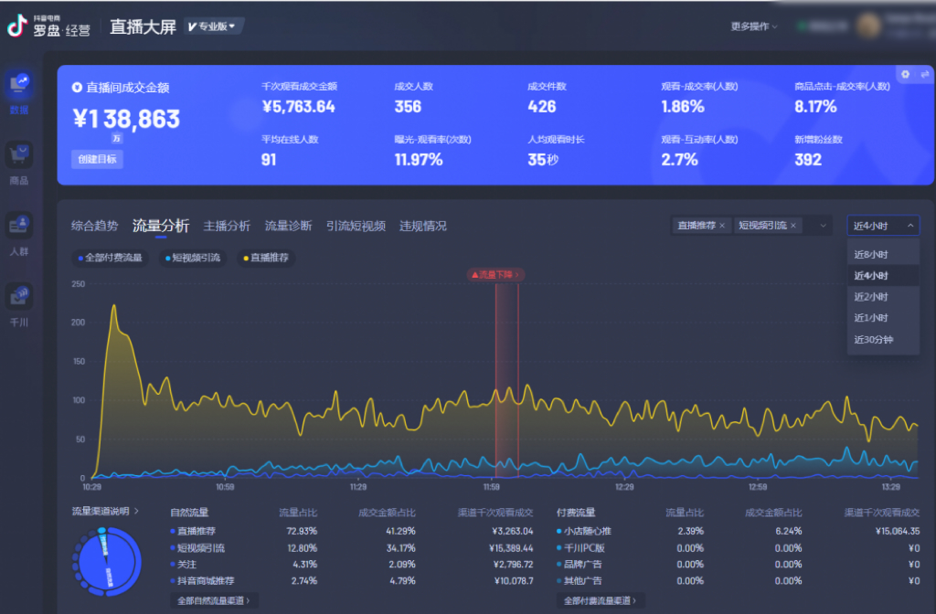936x614 pixels.
Task: Click the 创建目标 button
Action: [x=96, y=159]
